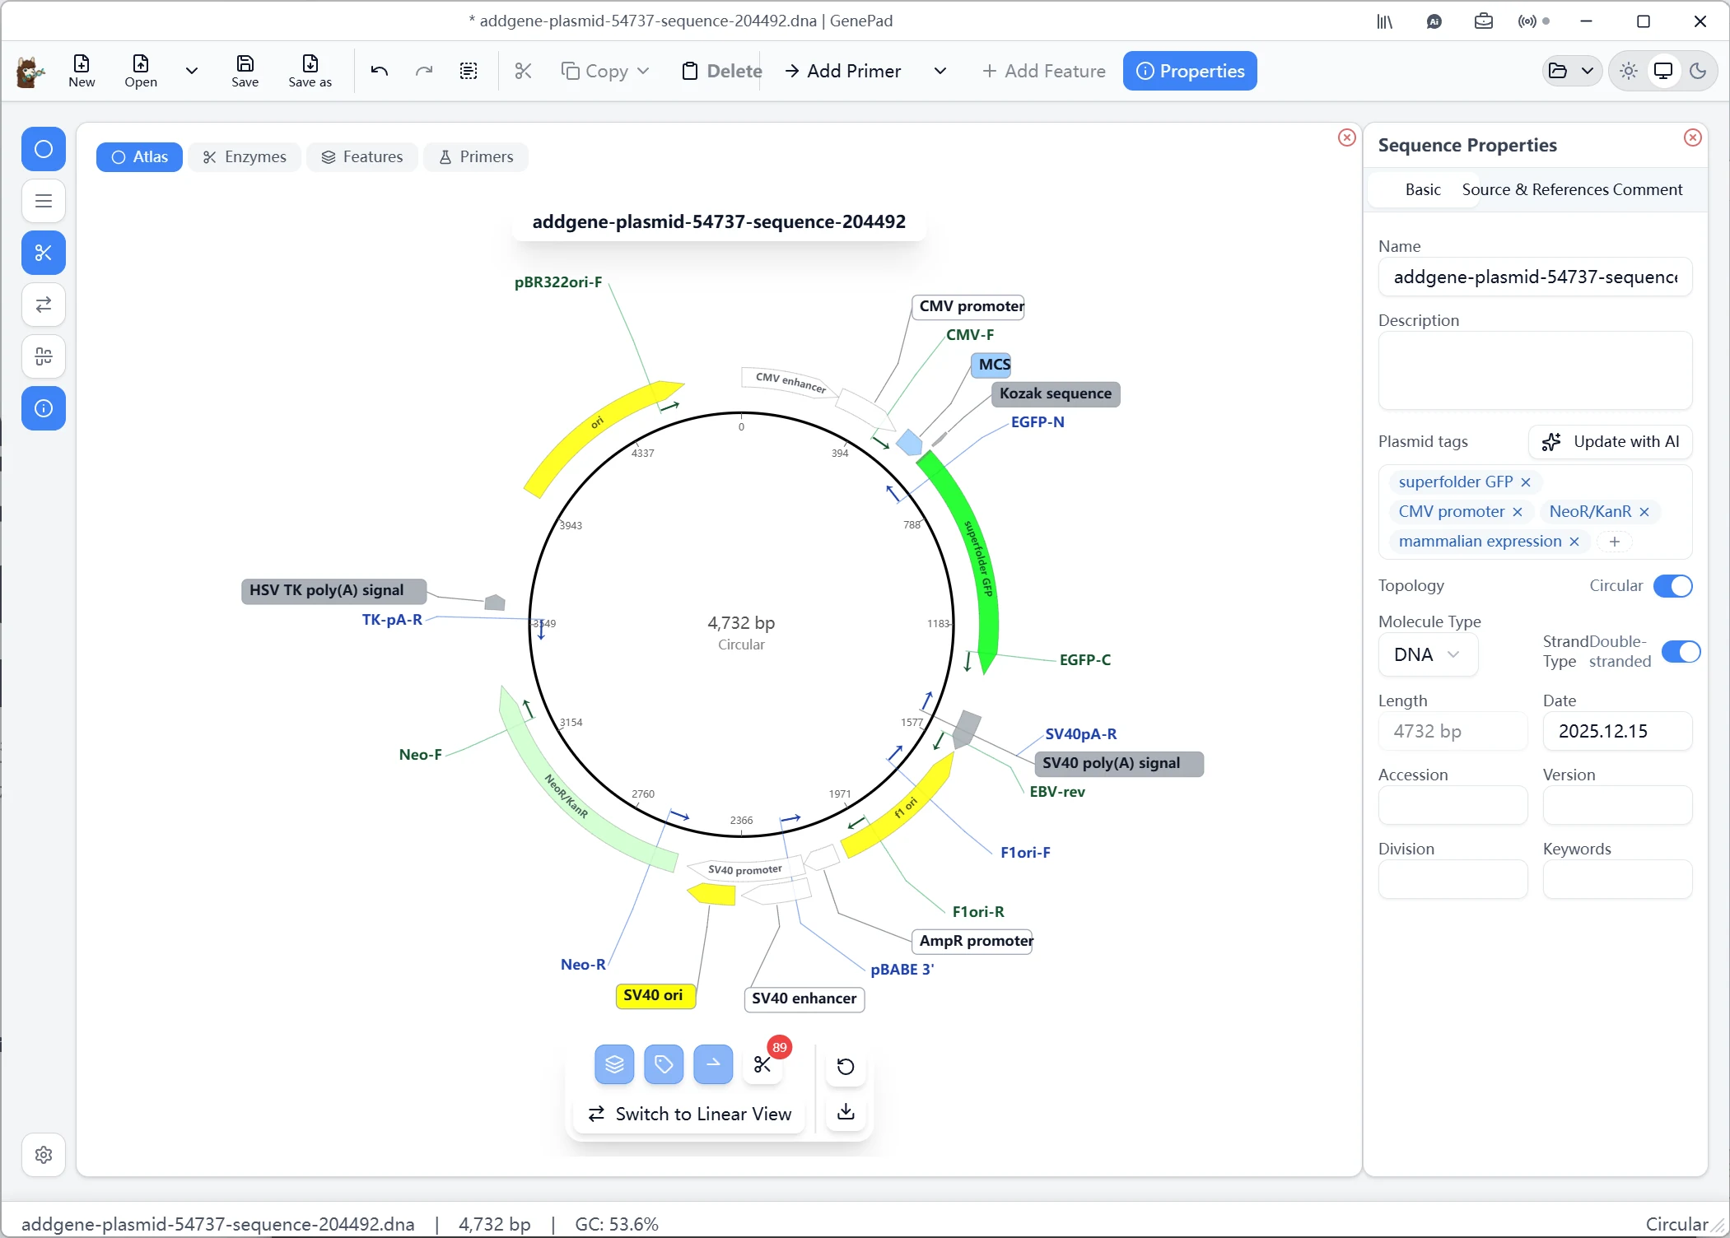The image size is (1730, 1238).
Task: Click Update with AI button
Action: pos(1611,442)
